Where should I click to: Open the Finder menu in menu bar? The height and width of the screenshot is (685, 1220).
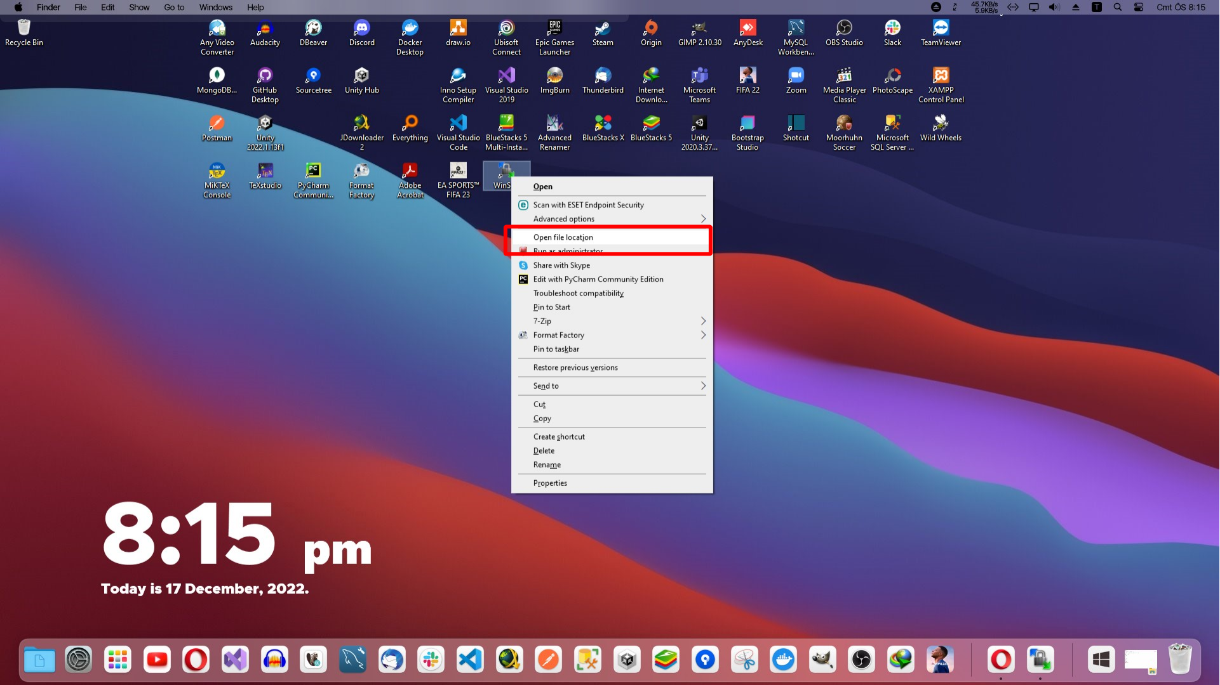pyautogui.click(x=48, y=7)
